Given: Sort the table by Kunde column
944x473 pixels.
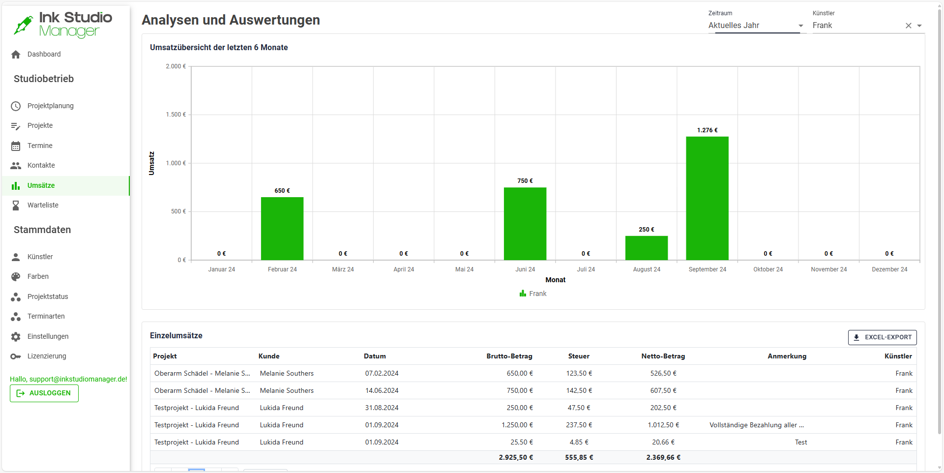Looking at the screenshot, I should coord(269,356).
